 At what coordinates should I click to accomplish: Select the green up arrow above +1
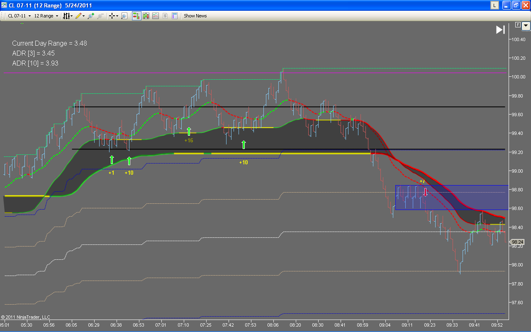pos(112,160)
